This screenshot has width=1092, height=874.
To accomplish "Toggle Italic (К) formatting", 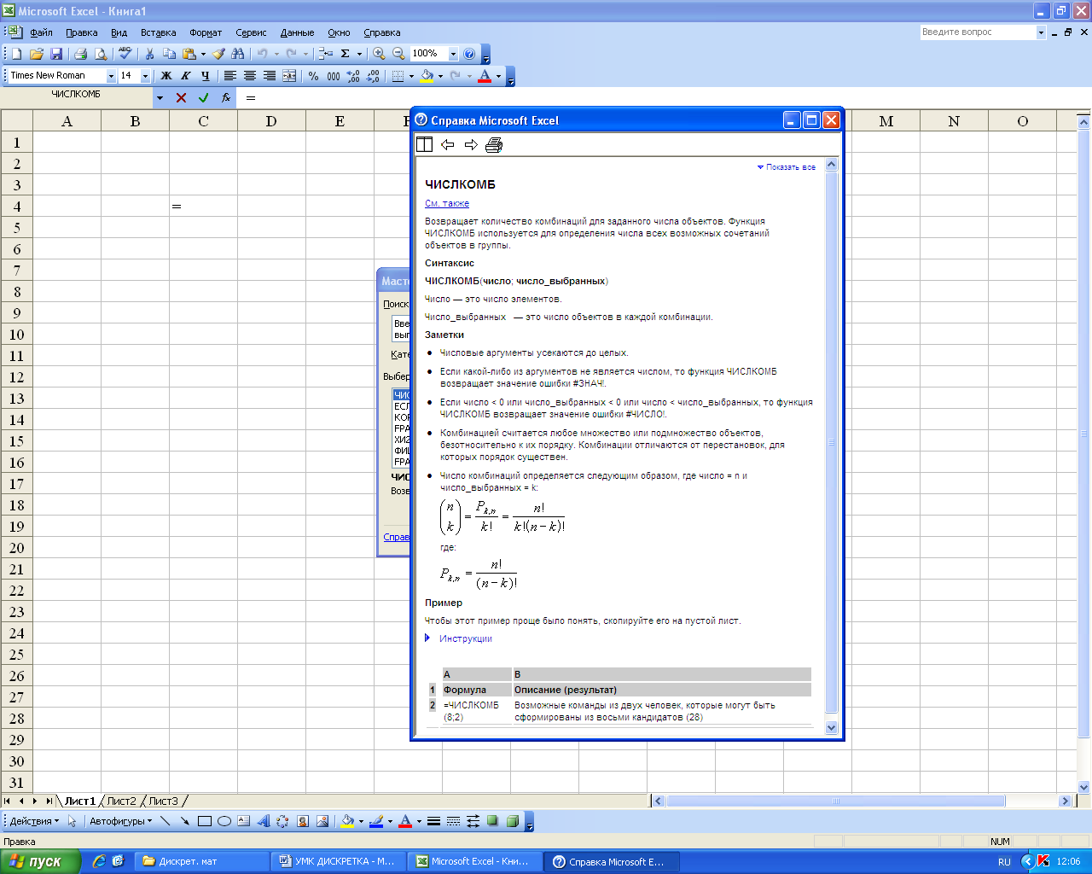I will [x=185, y=76].
